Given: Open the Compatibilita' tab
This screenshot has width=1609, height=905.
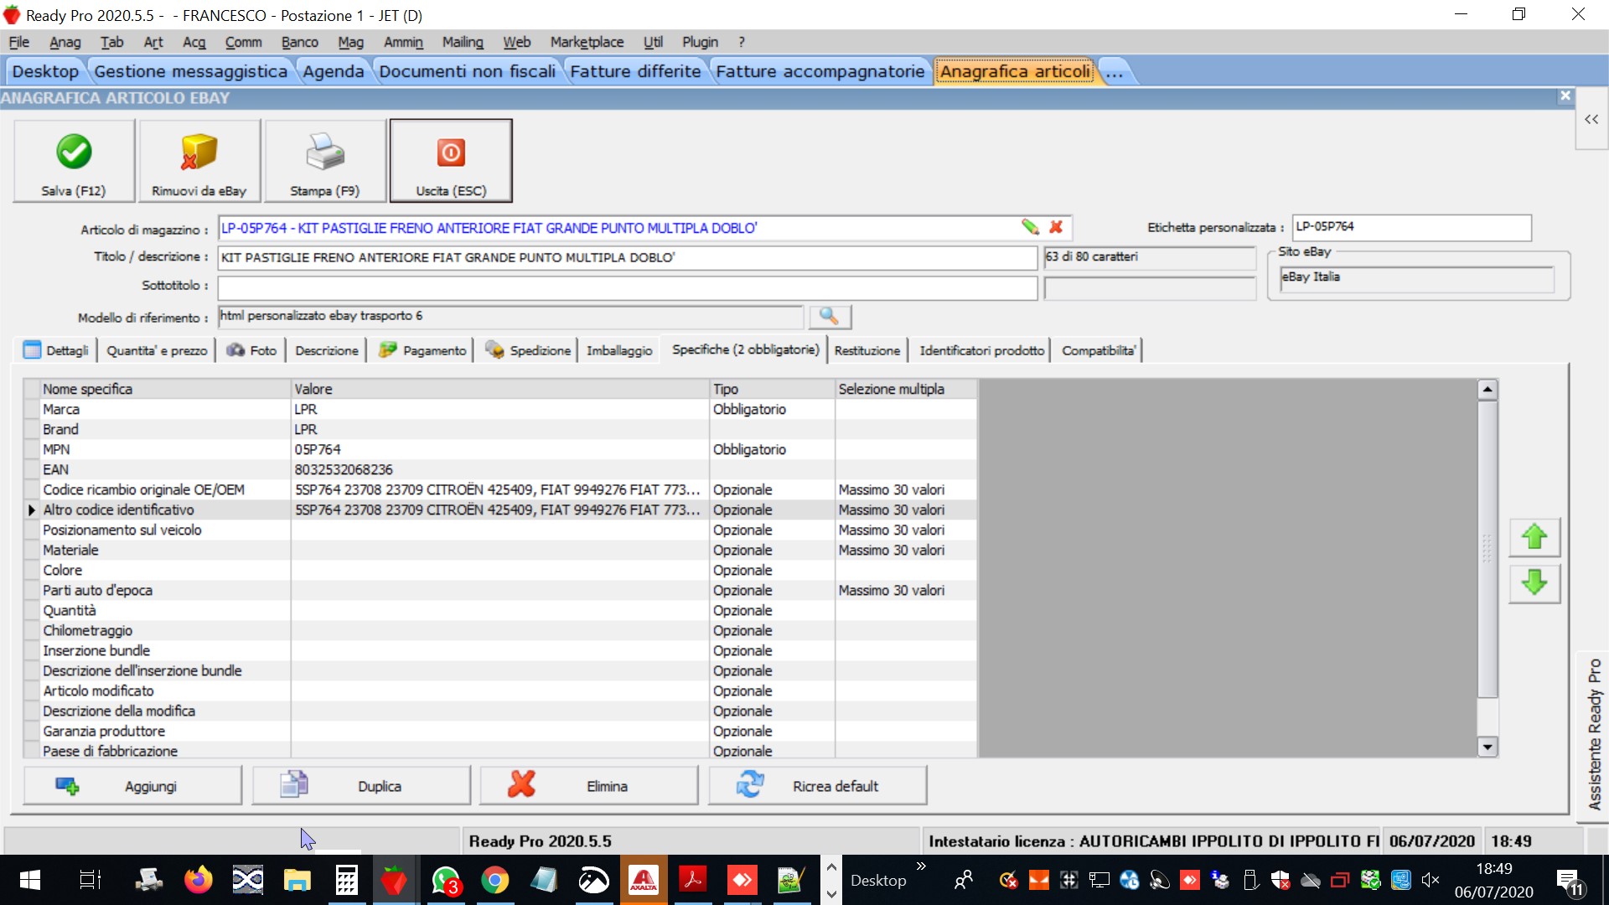Looking at the screenshot, I should pyautogui.click(x=1099, y=350).
